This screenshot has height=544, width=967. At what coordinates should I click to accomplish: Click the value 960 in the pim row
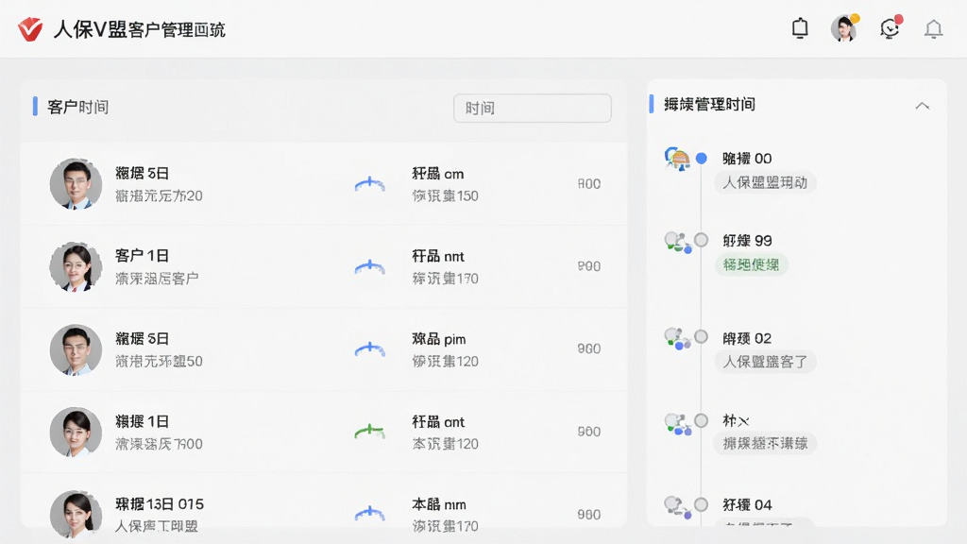(x=589, y=349)
